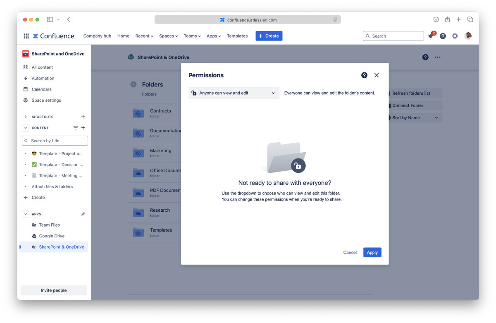The image size is (496, 323).
Task: Expand the SHORTCUTS section
Action: (26, 117)
